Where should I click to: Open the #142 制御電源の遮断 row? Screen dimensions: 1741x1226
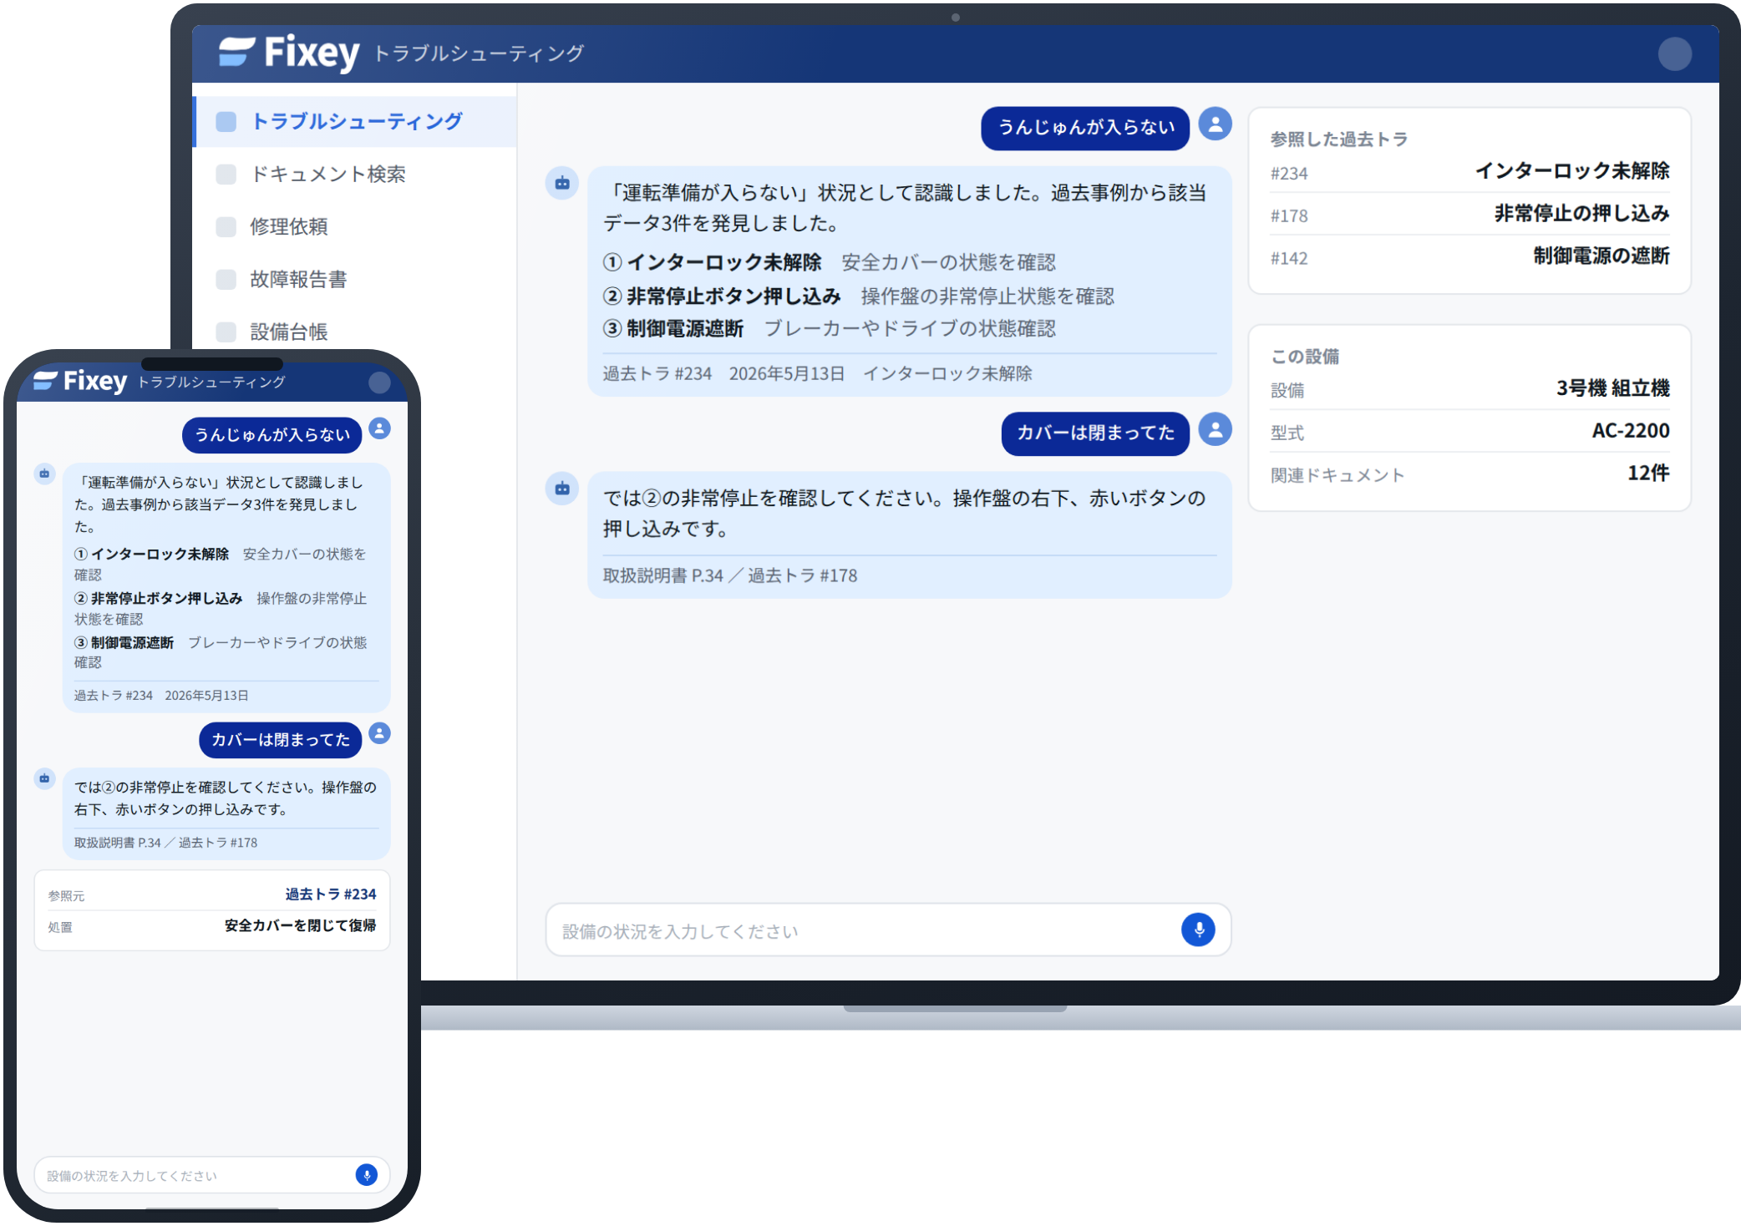tap(1469, 257)
